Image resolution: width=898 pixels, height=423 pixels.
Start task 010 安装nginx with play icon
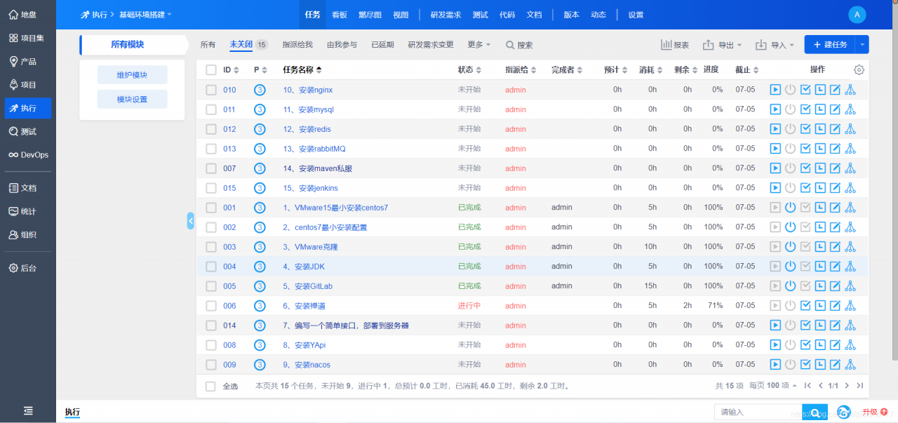[x=775, y=90]
